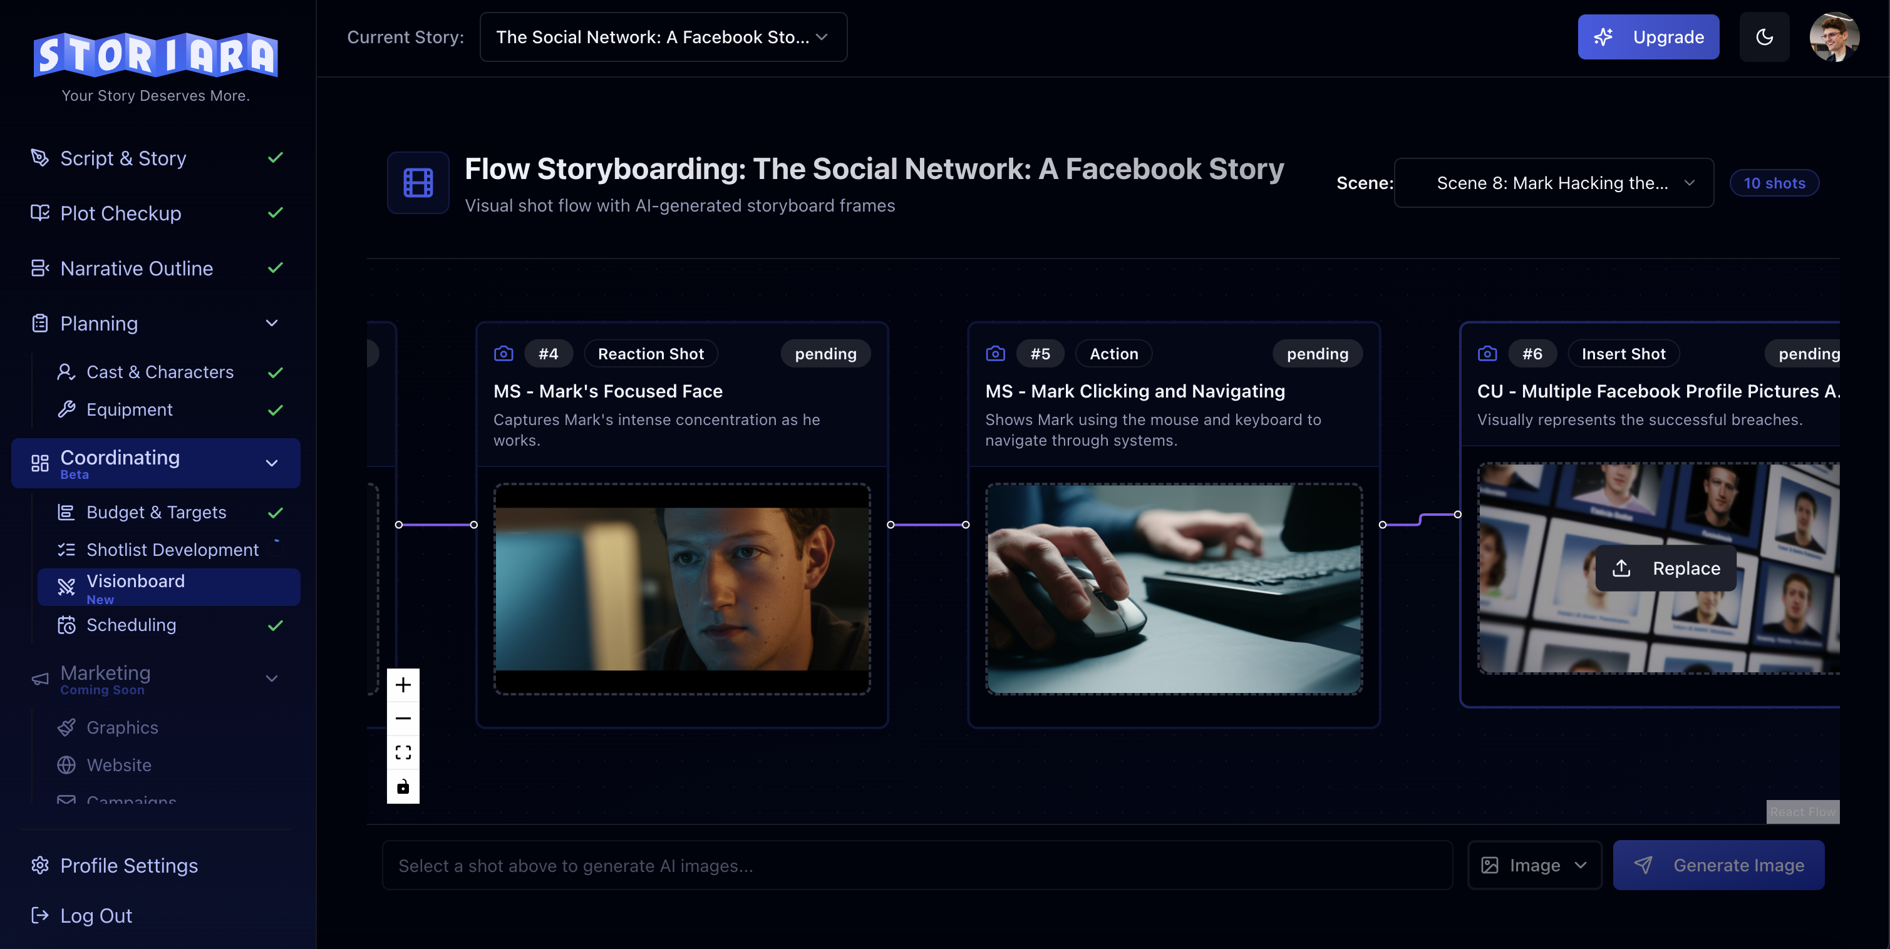Click the 10 shots badge

1774,183
